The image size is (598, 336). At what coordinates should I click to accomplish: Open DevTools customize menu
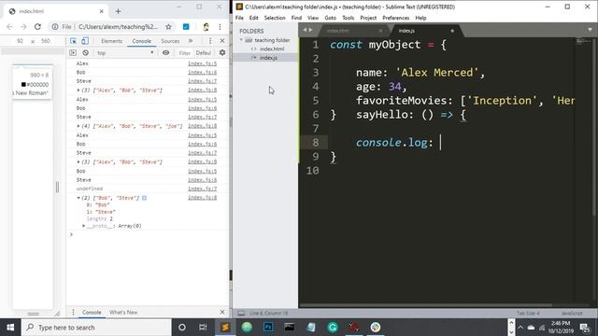(x=210, y=41)
